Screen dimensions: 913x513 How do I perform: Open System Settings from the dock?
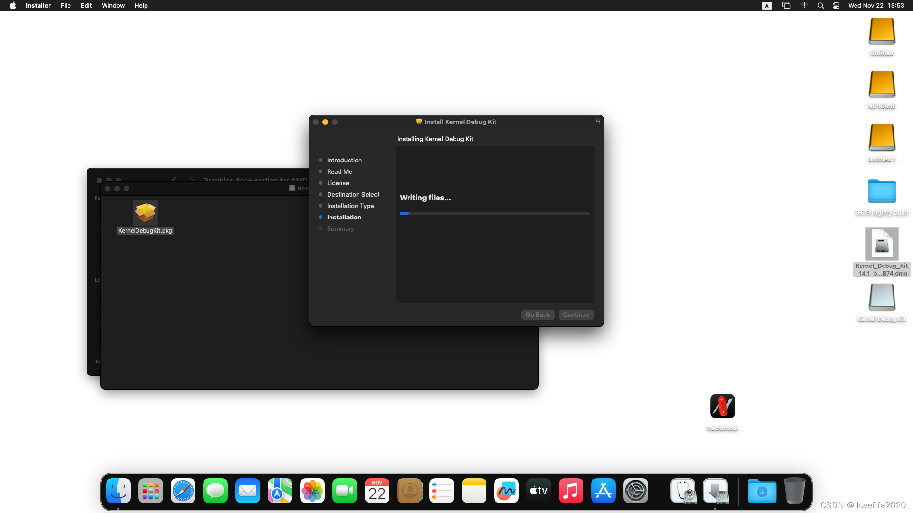tap(636, 491)
